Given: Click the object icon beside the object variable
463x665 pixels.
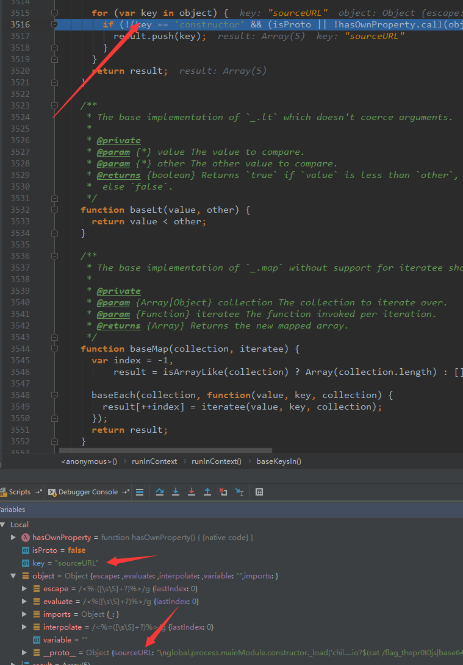Looking at the screenshot, I should pyautogui.click(x=26, y=576).
